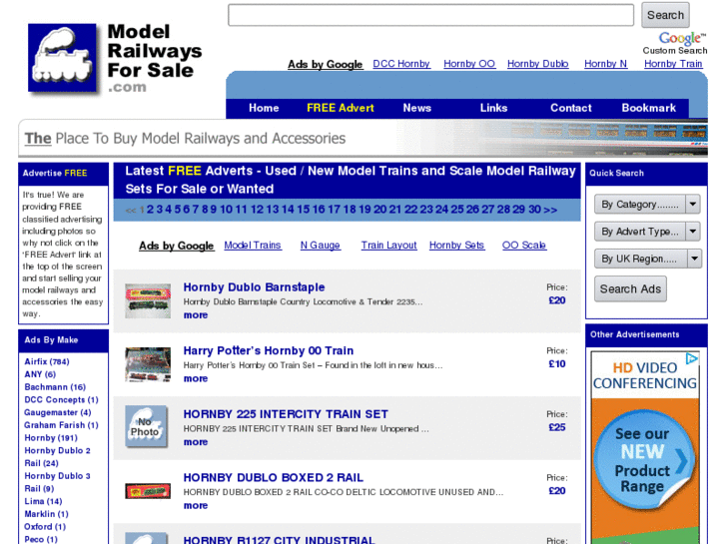This screenshot has width=726, height=544.
Task: Open Harry Potter's Hornby 00 Train title
Action: click(269, 350)
